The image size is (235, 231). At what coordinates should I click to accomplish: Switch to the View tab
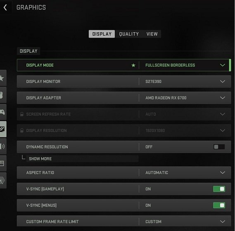pos(152,34)
